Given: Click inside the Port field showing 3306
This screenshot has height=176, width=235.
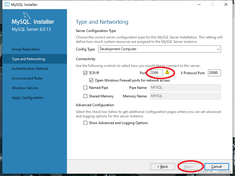Looking at the screenshot, I should 157,72.
